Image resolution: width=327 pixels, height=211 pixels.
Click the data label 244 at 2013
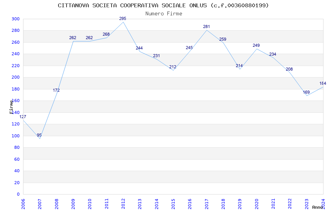(139, 48)
